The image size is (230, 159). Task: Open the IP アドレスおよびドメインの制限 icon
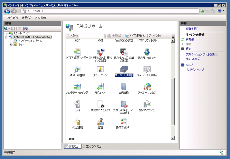101,52
